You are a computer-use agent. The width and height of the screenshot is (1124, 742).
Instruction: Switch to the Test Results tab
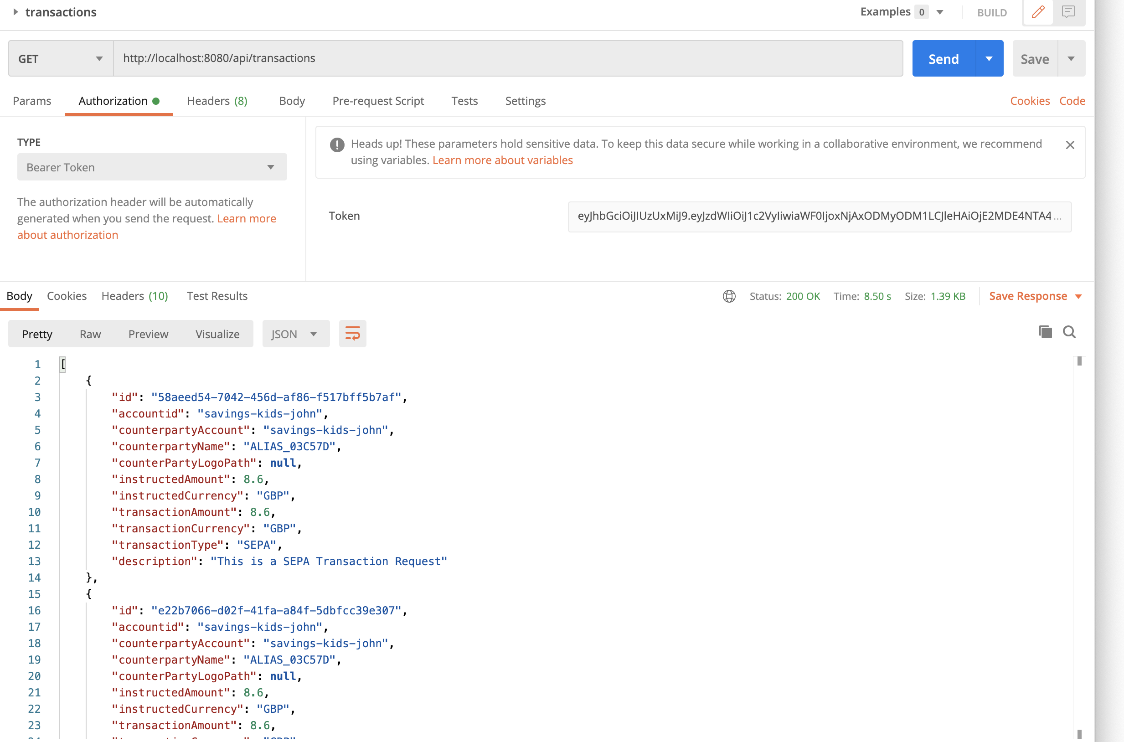pos(217,296)
